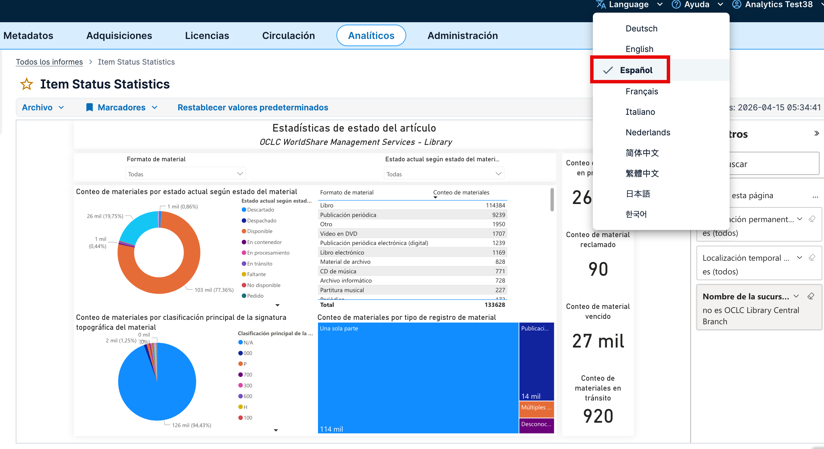
Task: Open the more options ellipsis for esta página filters
Action: (x=815, y=196)
